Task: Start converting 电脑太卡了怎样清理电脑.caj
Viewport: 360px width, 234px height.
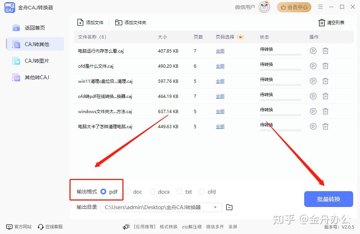Action: (x=313, y=126)
